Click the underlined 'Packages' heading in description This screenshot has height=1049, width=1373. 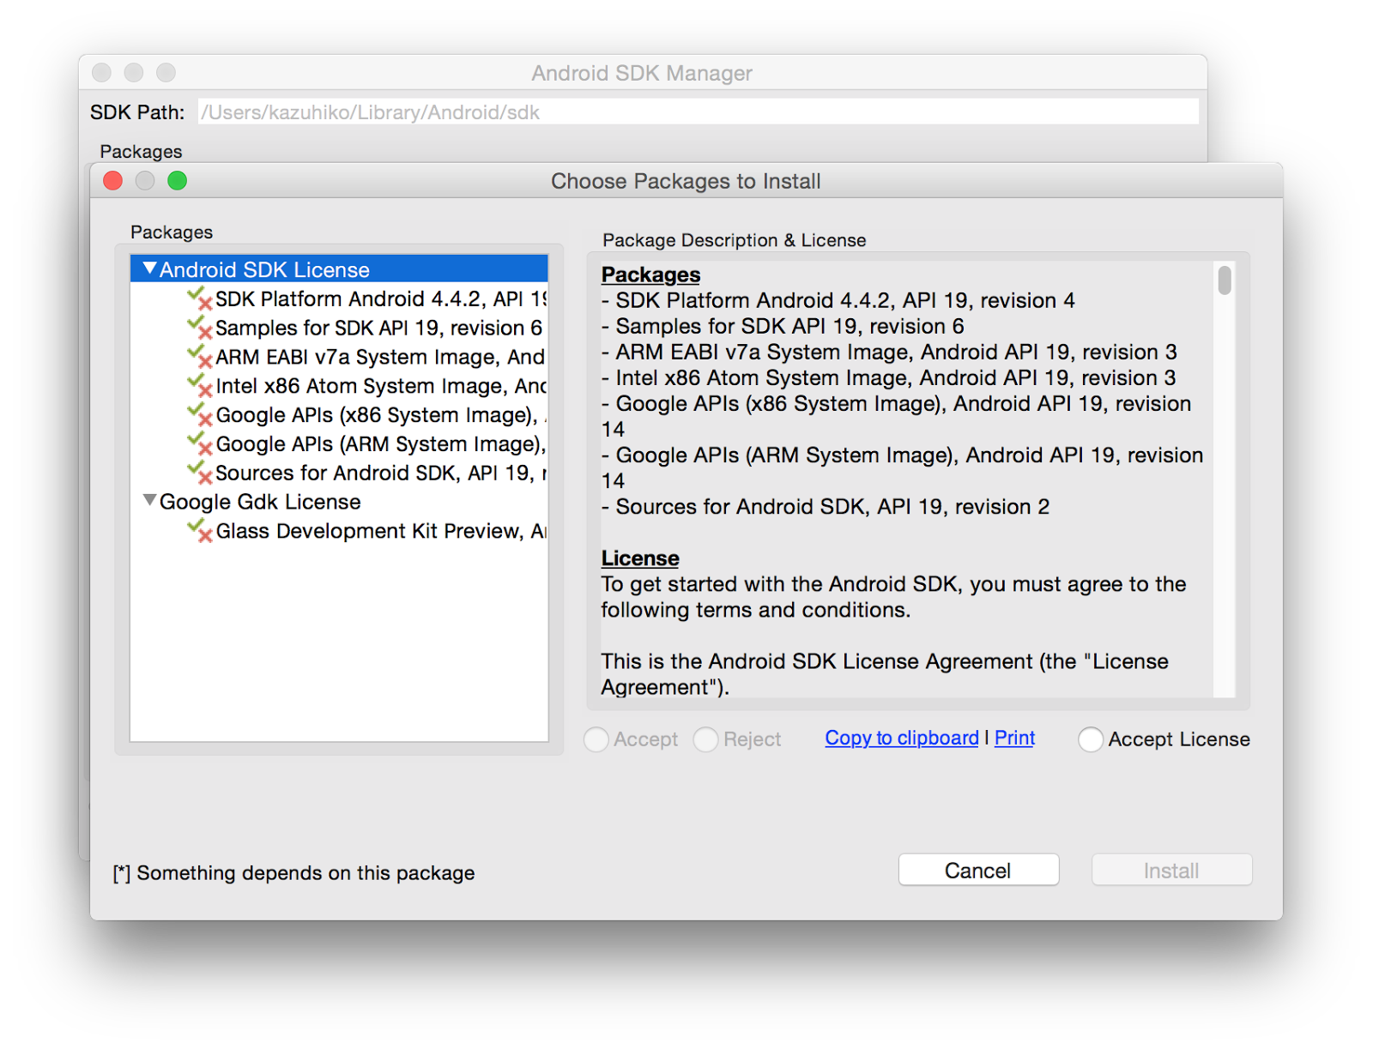click(x=650, y=274)
